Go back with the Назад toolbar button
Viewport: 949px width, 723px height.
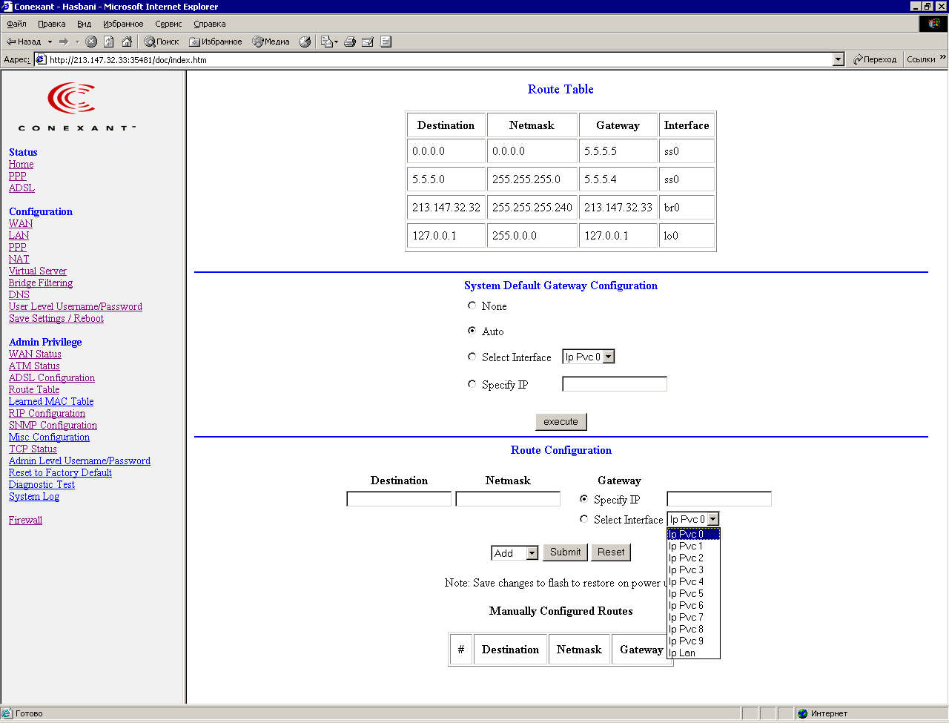(23, 42)
